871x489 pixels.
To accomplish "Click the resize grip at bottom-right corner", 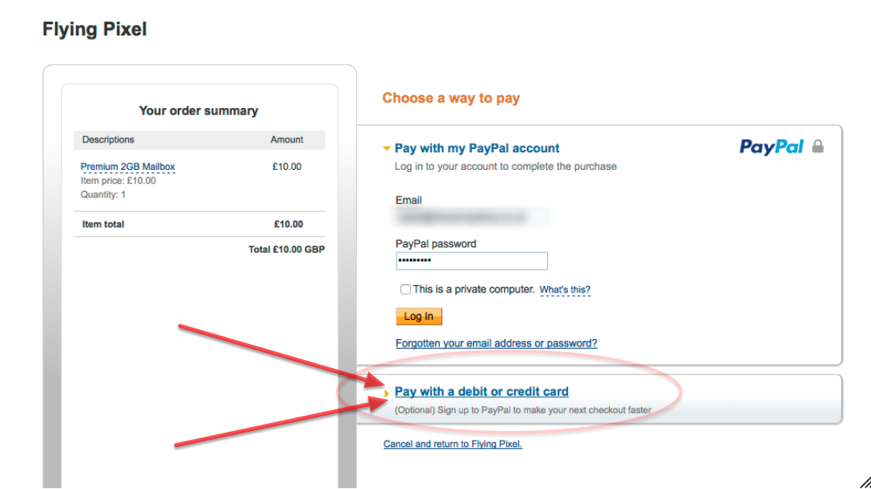I will [x=865, y=483].
